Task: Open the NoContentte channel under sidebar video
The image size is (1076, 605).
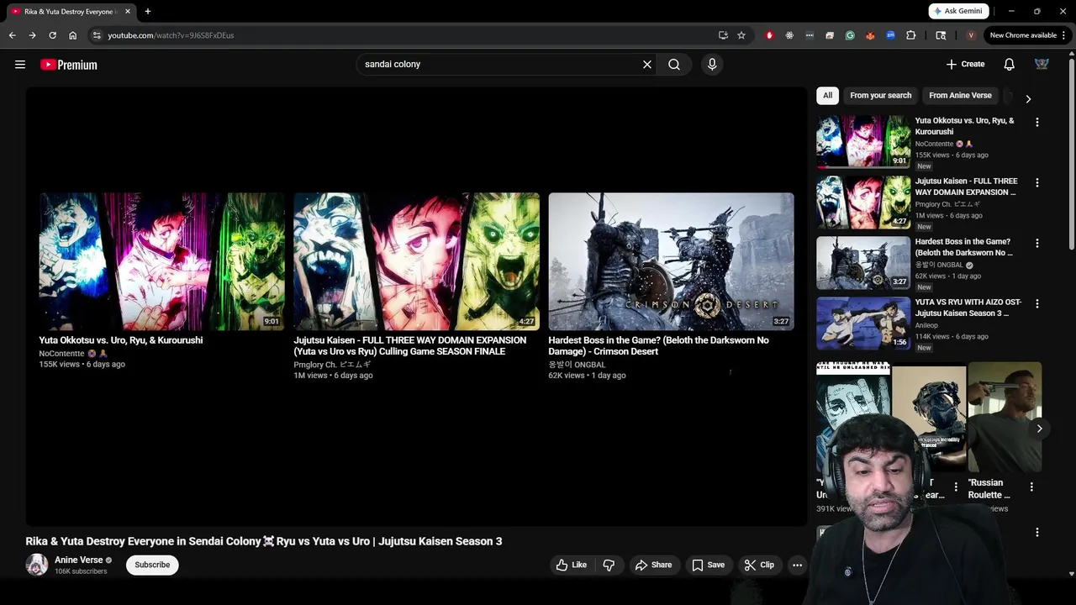Action: [934, 144]
